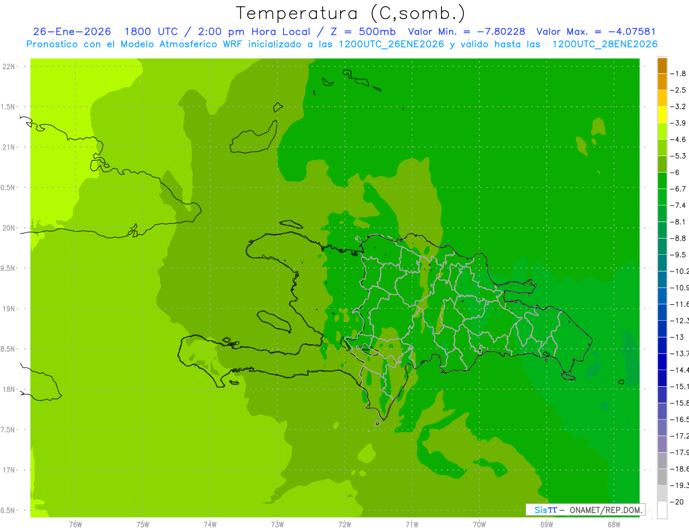689x532 pixels.
Task: Click the '75W' longitude label
Action: point(143,524)
